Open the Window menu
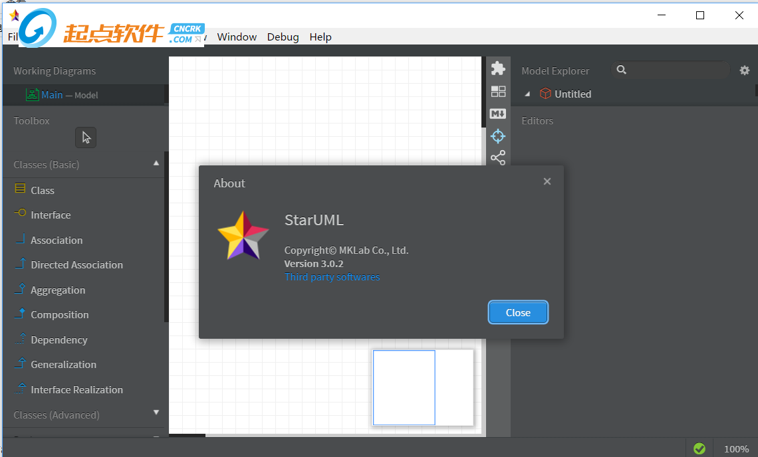Screen dimensions: 758x457 tap(237, 37)
